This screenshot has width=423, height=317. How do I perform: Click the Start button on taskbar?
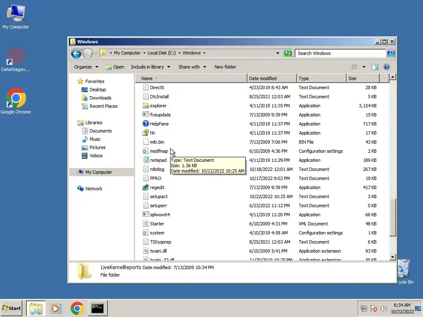pyautogui.click(x=11, y=308)
